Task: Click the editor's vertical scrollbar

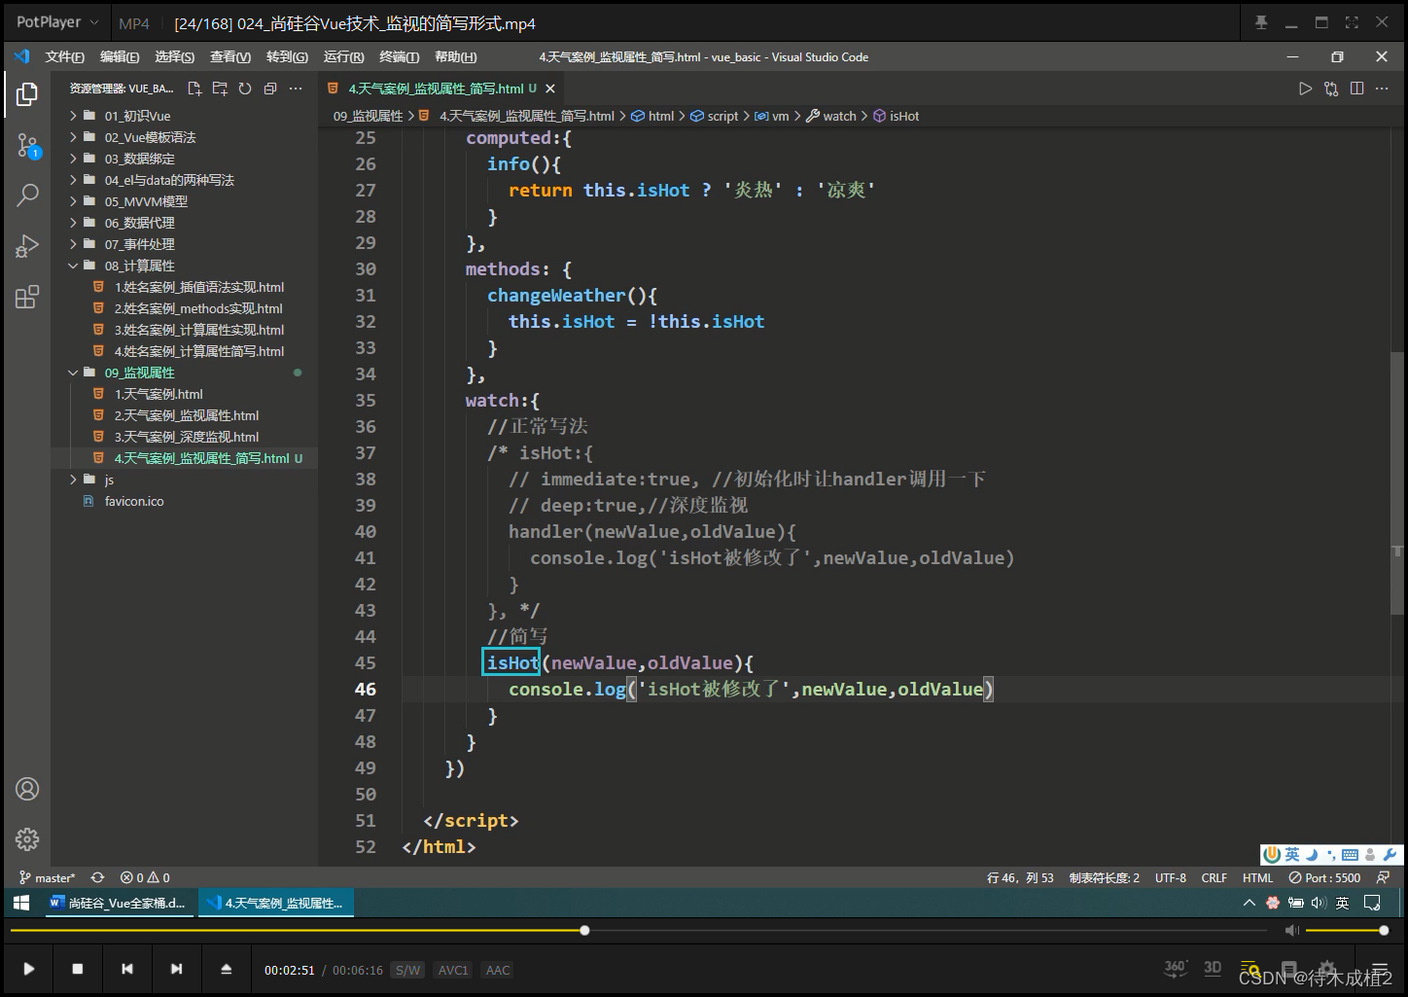Action: (x=1396, y=482)
